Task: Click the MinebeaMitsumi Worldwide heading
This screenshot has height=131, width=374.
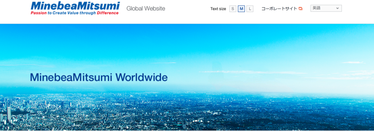Action: tap(99, 77)
